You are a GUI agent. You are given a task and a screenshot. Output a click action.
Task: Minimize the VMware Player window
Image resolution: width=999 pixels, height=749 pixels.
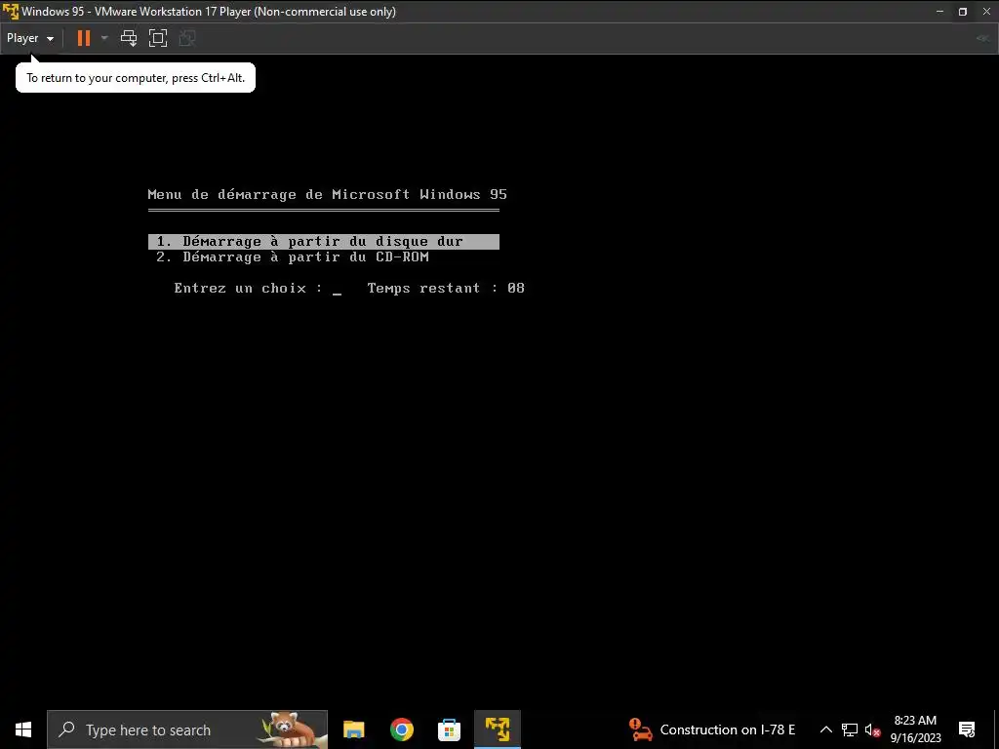939,12
